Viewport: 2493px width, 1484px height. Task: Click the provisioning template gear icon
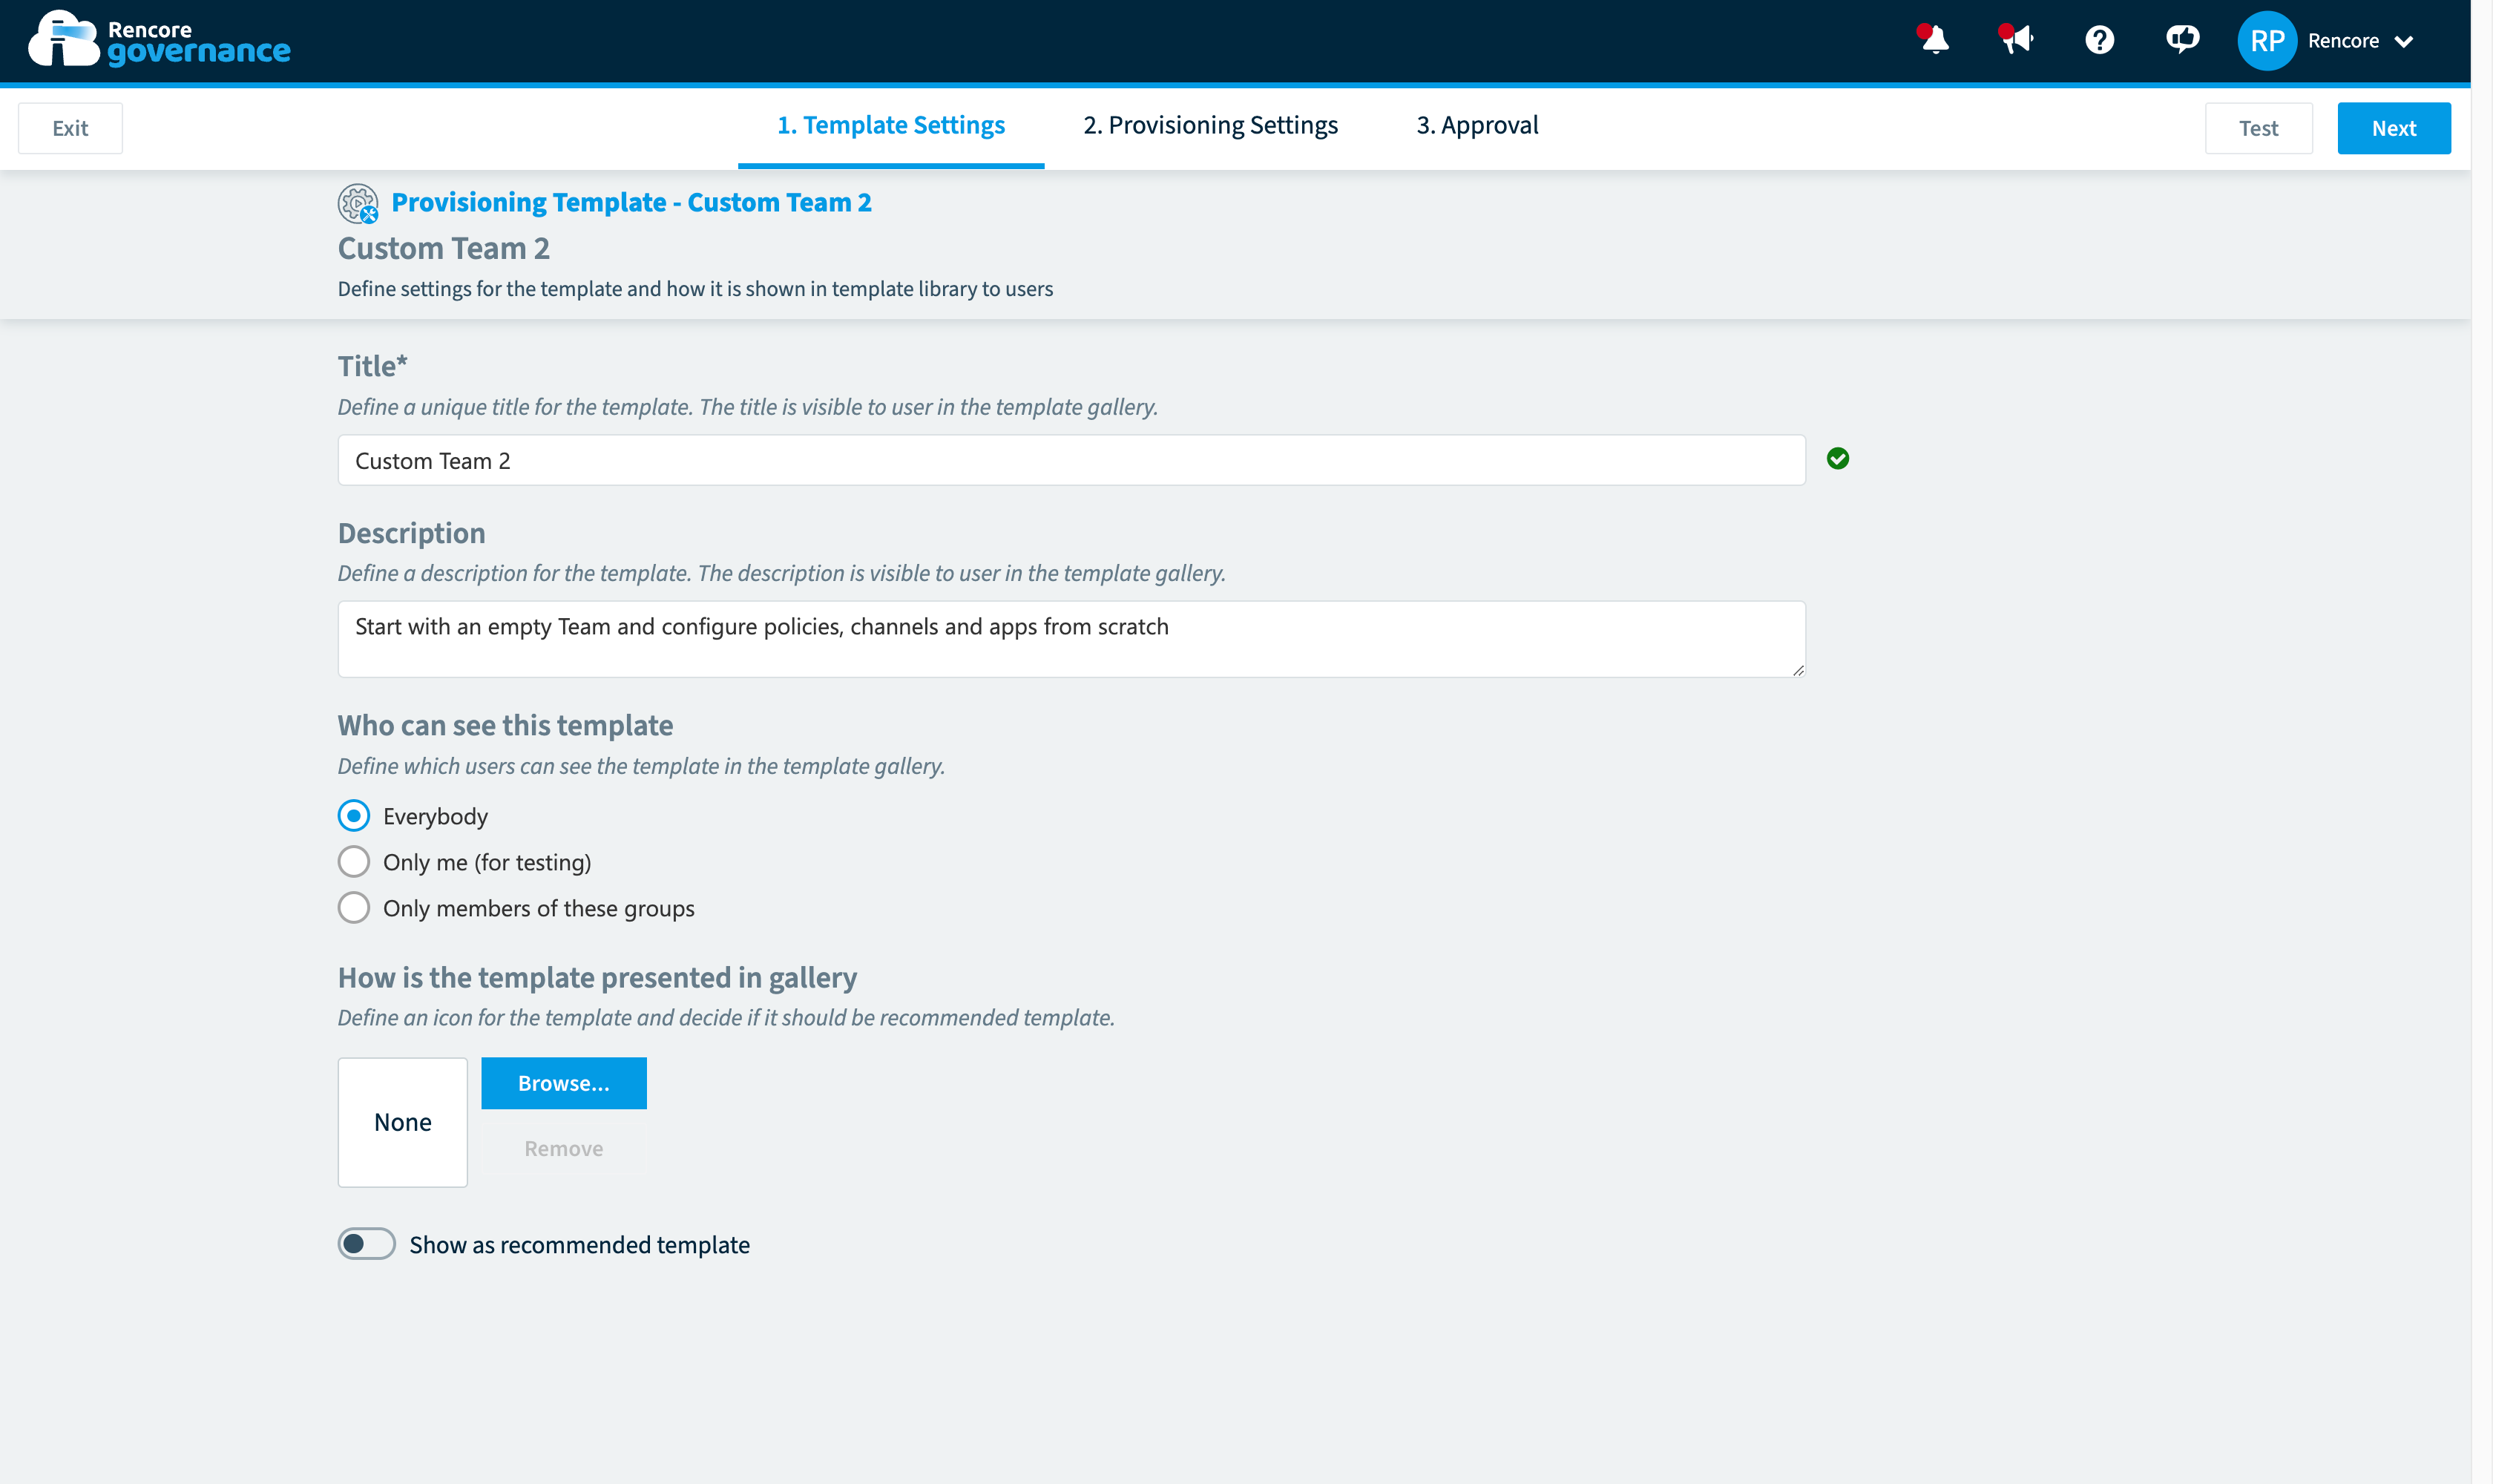358,203
